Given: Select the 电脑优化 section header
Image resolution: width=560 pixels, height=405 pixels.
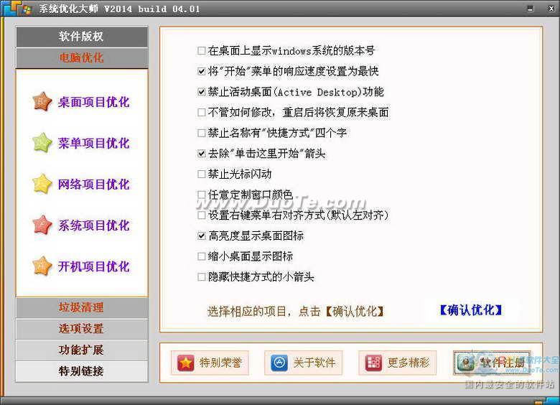Looking at the screenshot, I should (x=82, y=58).
